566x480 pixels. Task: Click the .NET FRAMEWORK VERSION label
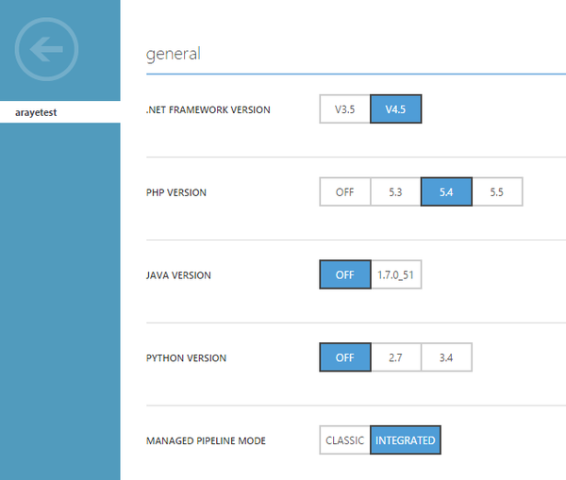tap(208, 110)
